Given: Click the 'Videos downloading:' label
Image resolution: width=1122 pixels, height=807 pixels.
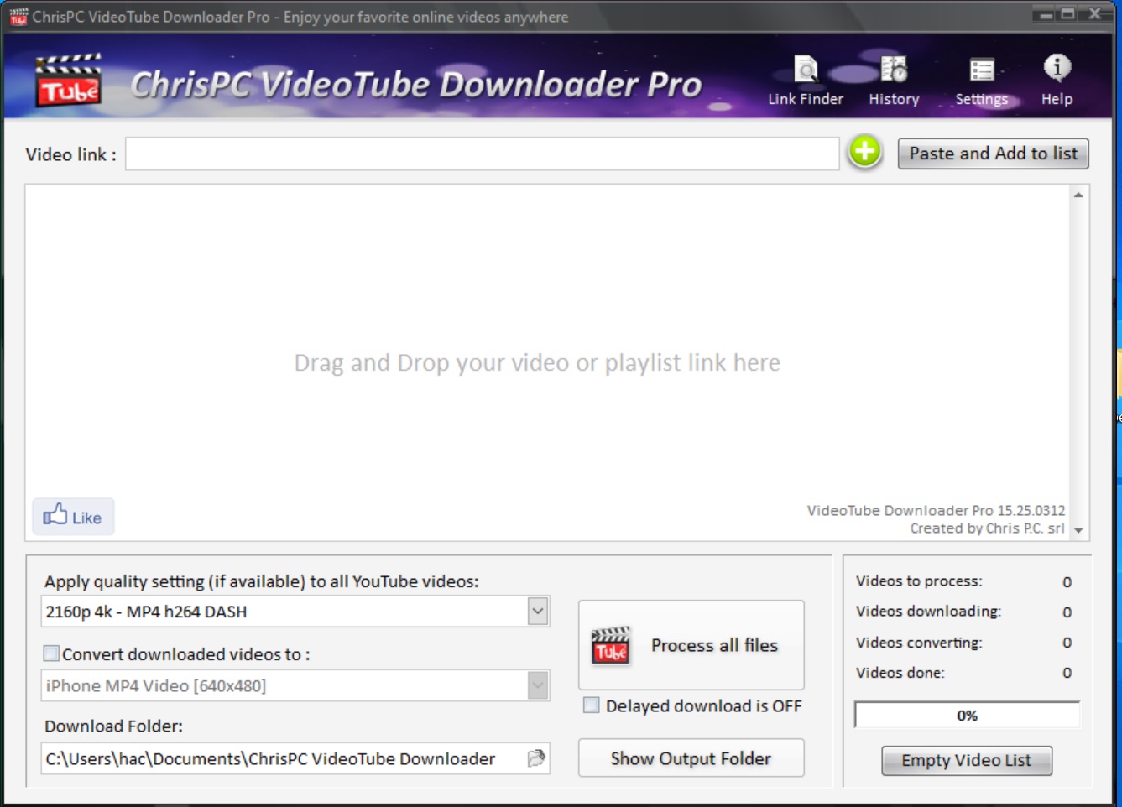Looking at the screenshot, I should coord(928,611).
